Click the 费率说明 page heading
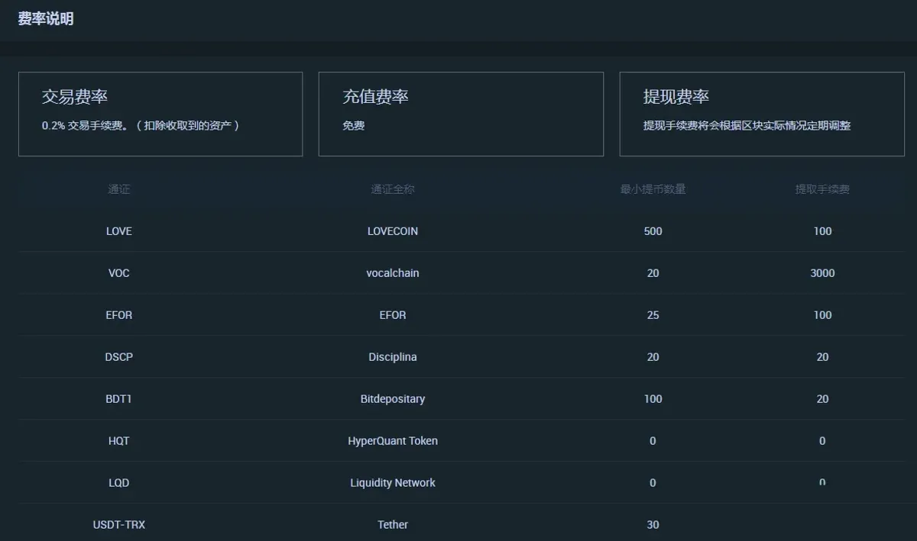 click(x=46, y=19)
